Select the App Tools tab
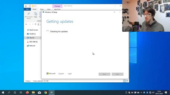Viewport: 170px width, 95px height. pos(57,9)
